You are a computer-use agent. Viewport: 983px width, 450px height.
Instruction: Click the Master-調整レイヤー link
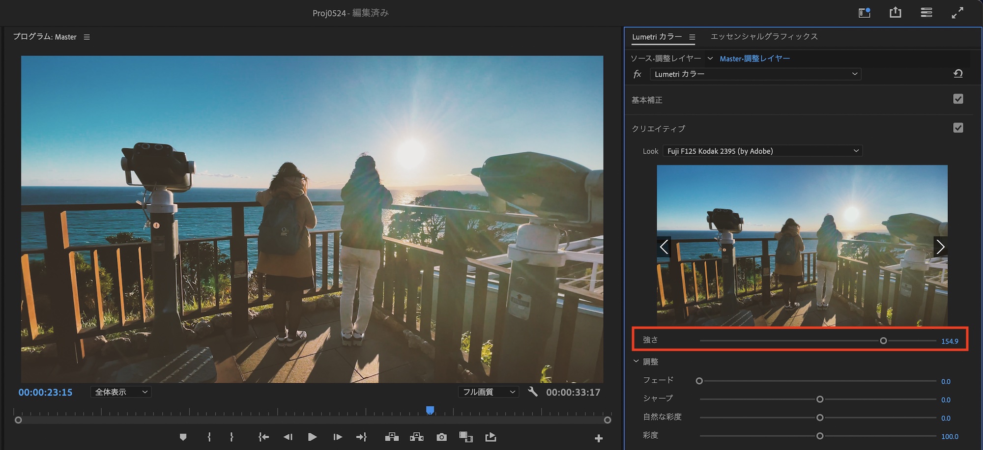coord(754,58)
